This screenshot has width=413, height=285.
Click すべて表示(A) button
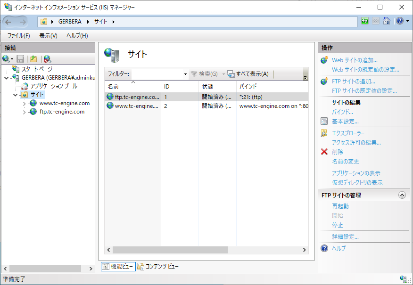(x=248, y=74)
